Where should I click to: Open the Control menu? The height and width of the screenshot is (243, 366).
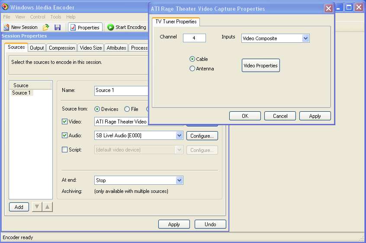(38, 17)
